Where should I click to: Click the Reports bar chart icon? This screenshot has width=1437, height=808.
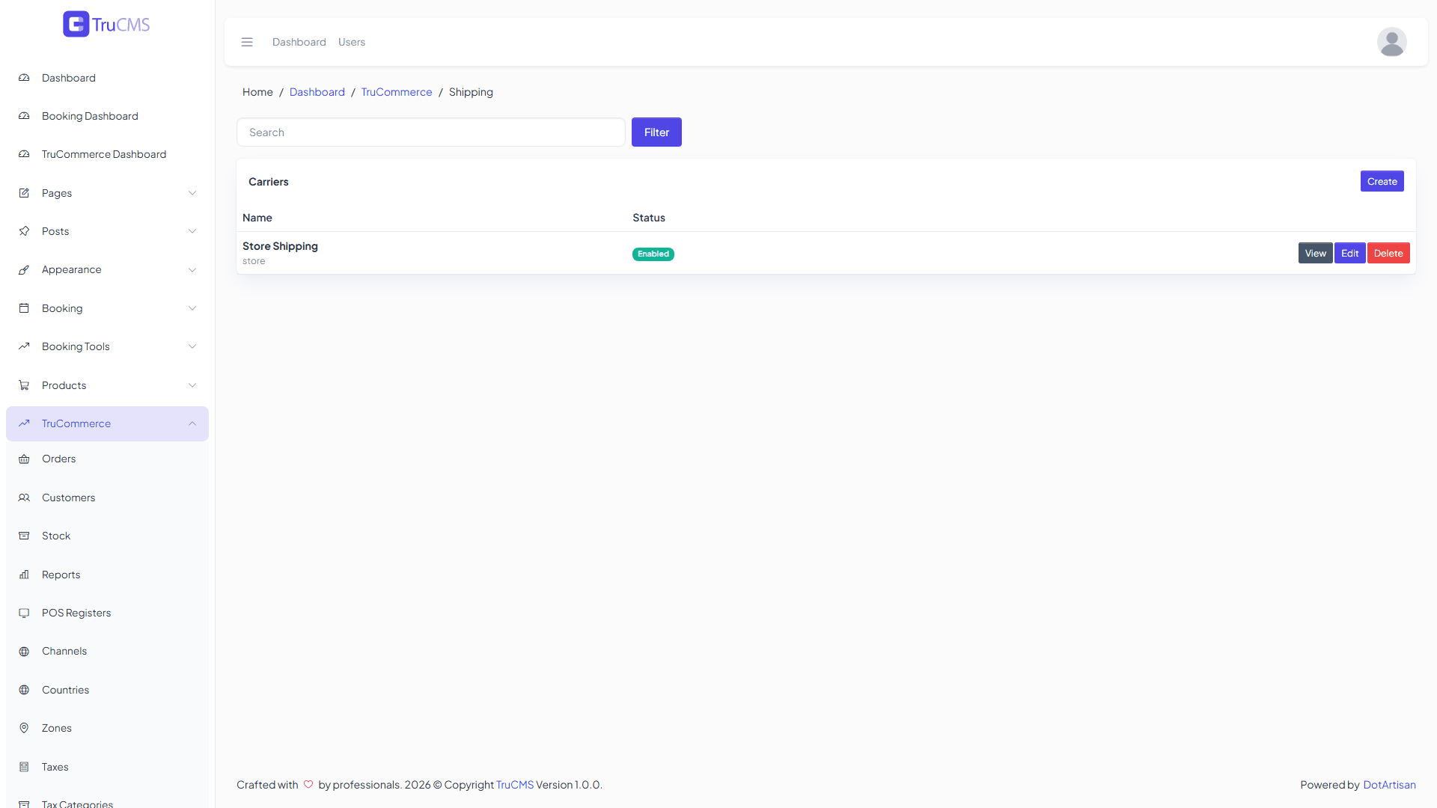pos(24,575)
